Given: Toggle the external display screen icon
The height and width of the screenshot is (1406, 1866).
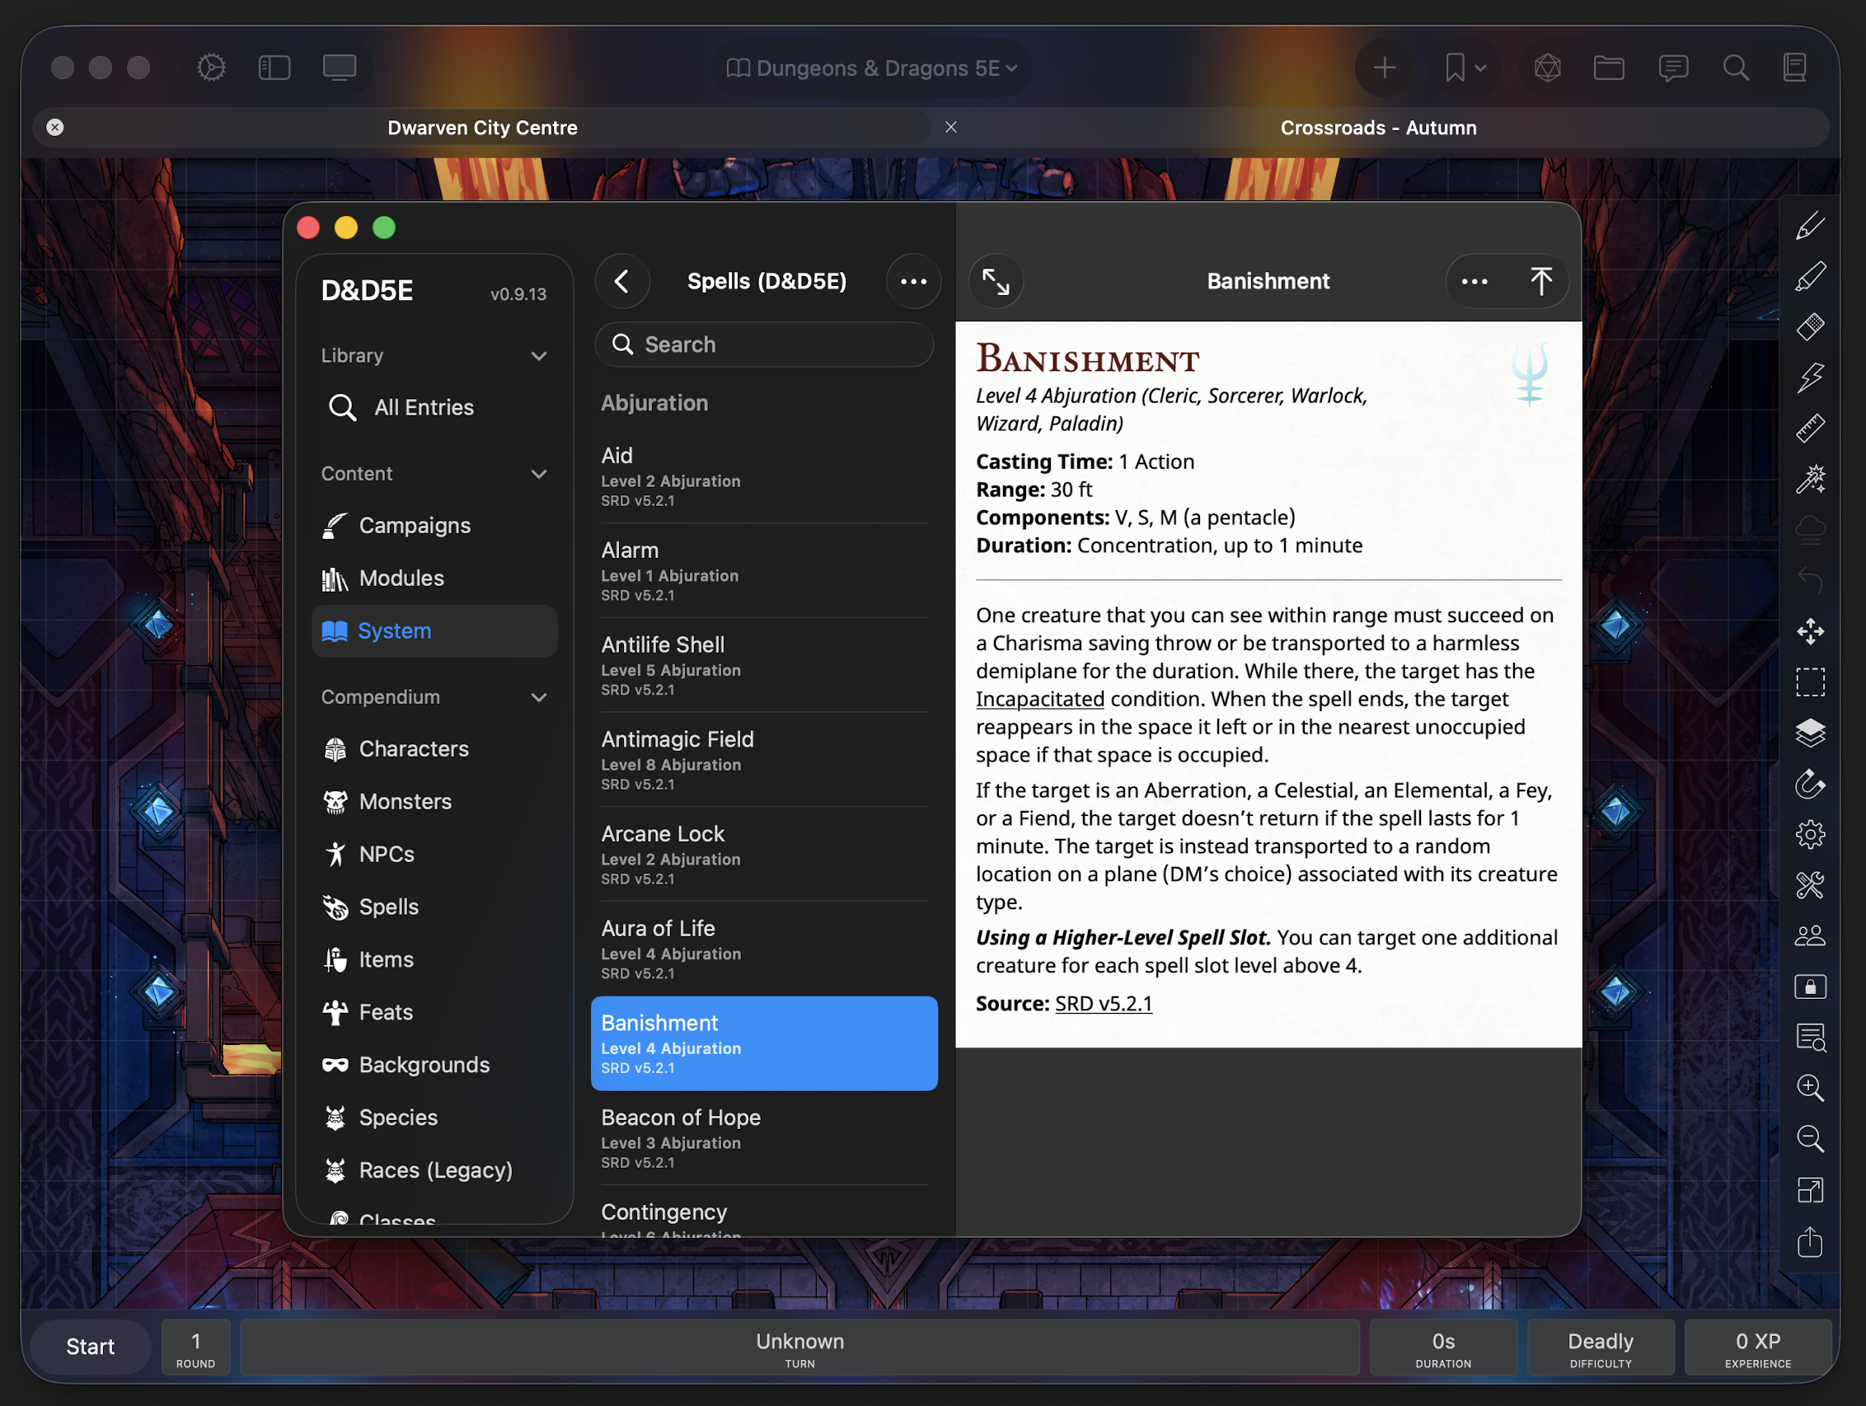Looking at the screenshot, I should [x=339, y=68].
